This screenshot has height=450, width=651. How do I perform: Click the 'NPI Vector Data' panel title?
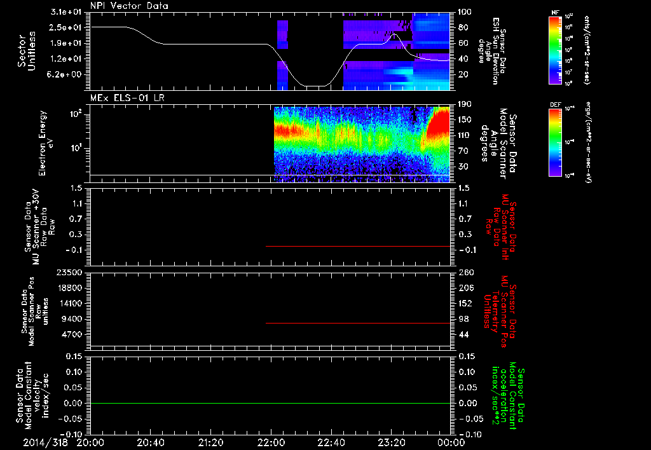coord(129,6)
